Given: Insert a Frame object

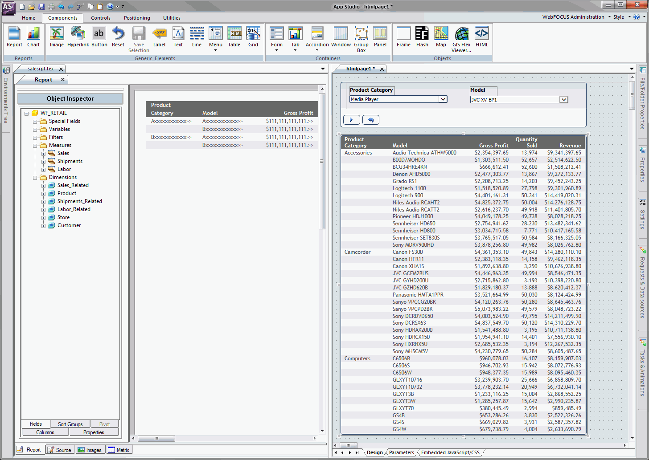Looking at the screenshot, I should (403, 37).
